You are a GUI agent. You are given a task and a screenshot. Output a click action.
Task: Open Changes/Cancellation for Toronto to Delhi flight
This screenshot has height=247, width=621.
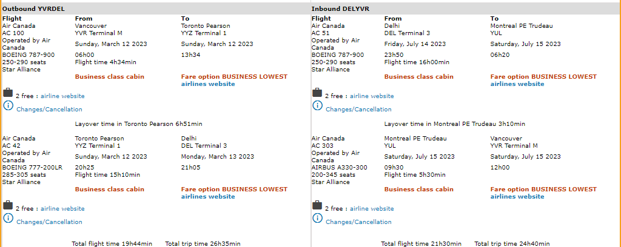(49, 222)
